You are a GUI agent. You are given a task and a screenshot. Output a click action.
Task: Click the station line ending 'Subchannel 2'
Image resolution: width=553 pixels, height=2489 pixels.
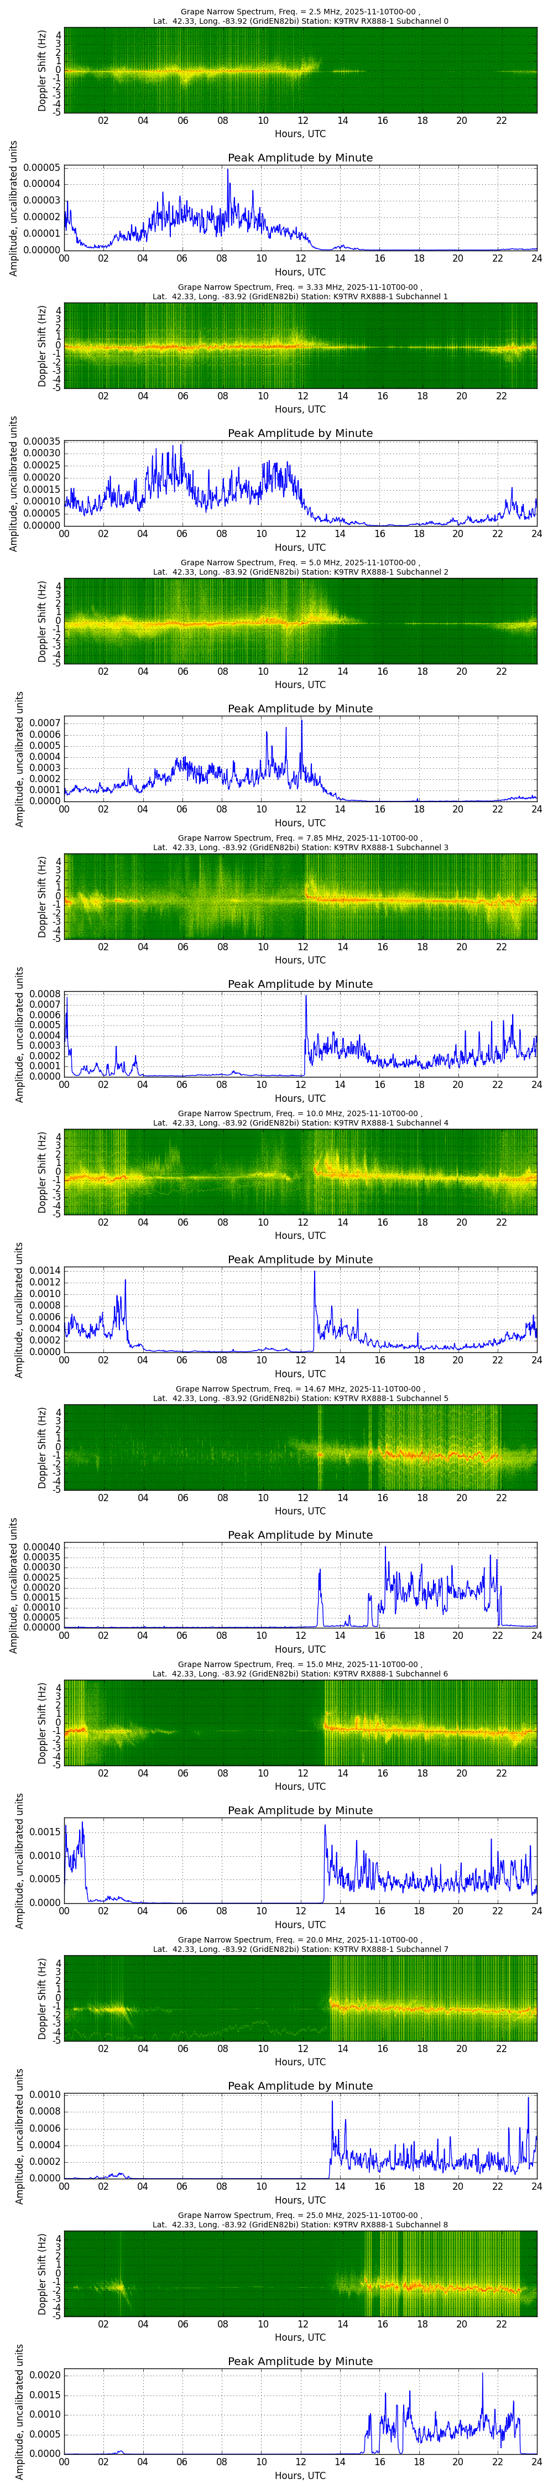pyautogui.click(x=301, y=572)
